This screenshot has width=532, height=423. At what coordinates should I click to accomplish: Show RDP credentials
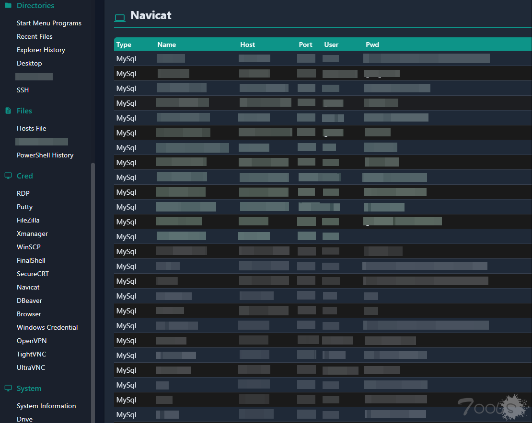(23, 193)
